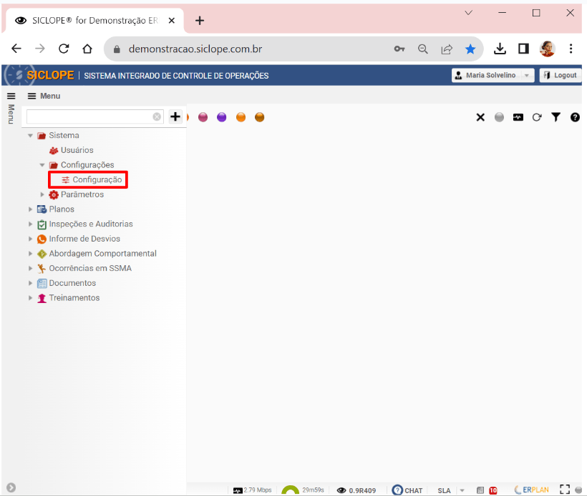Open the dropdown arrow next to SLA
The image size is (587, 496).
pyautogui.click(x=462, y=490)
